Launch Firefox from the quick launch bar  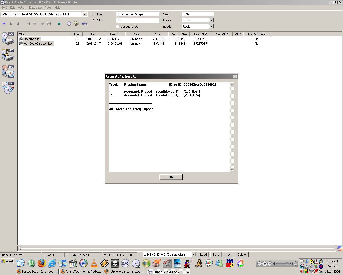(x=42, y=263)
